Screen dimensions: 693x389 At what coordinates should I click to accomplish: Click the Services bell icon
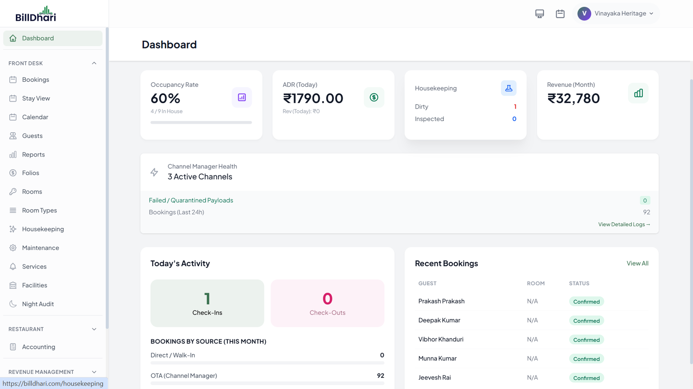click(13, 266)
